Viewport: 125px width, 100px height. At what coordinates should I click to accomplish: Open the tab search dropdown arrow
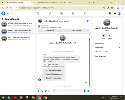[2, 2]
